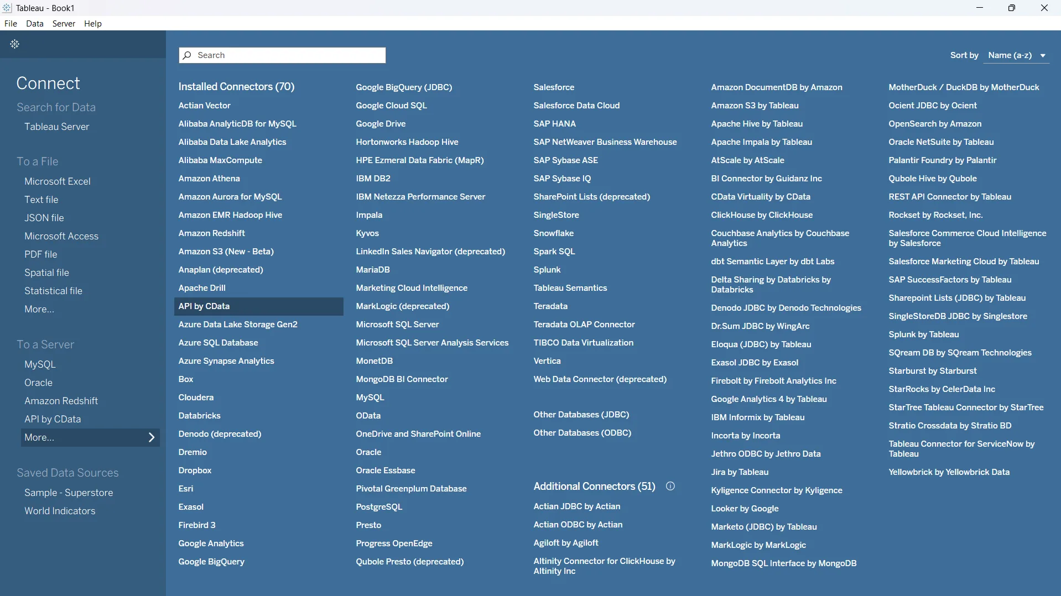
Task: Select Yellowbrick by Yellowbrick Data
Action: point(949,472)
